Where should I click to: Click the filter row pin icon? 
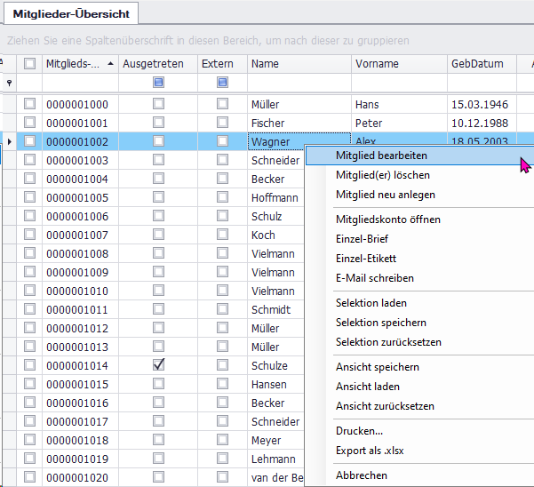click(9, 83)
